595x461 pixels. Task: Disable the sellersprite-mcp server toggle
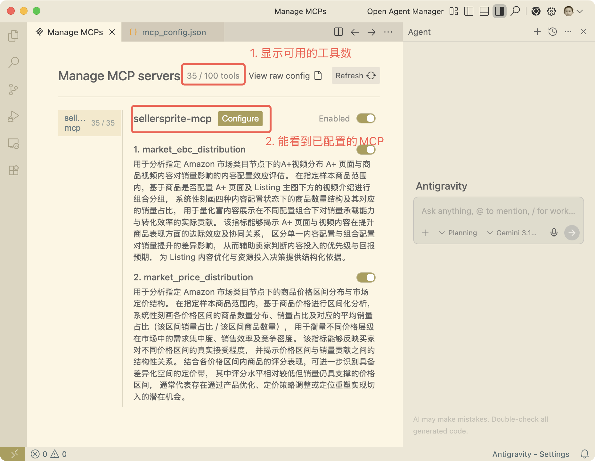[366, 119]
